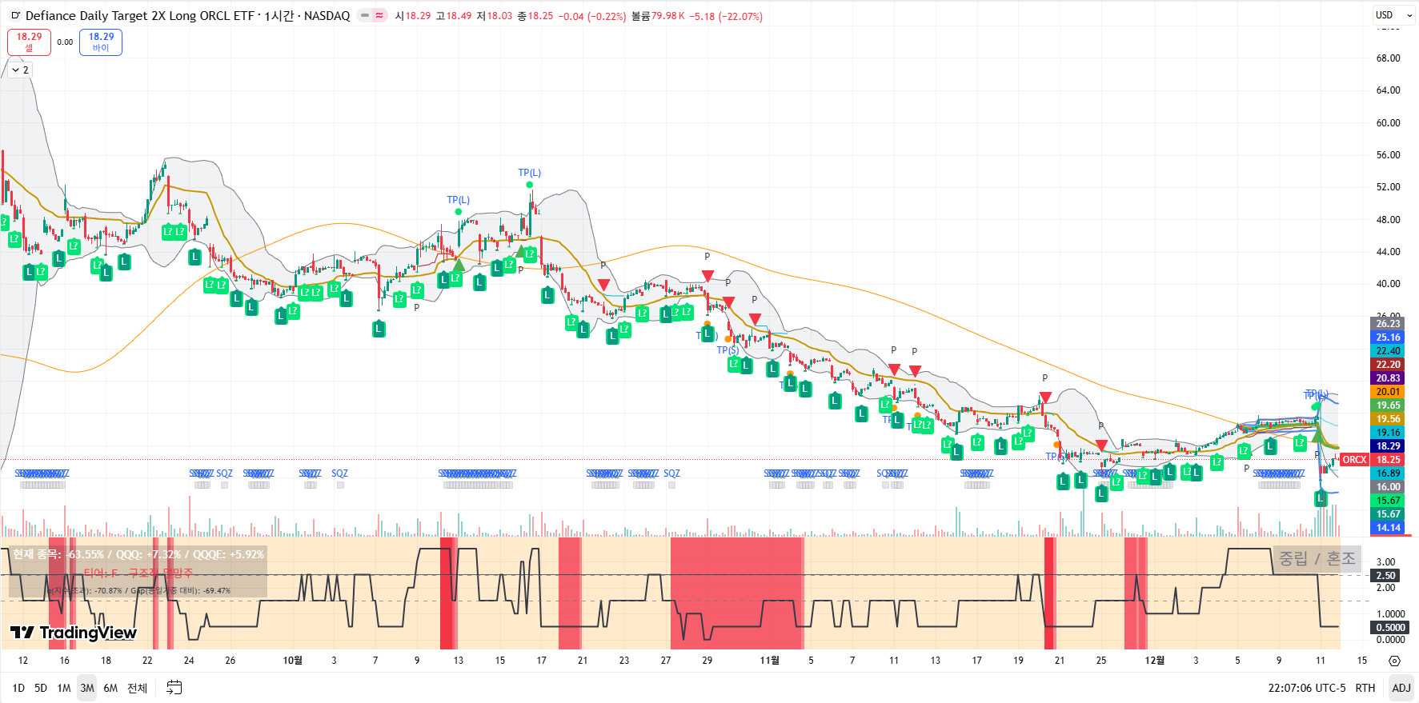Select the 3M time range

coord(87,688)
